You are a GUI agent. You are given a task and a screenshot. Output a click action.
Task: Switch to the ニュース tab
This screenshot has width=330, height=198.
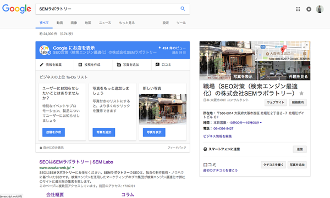(105, 22)
